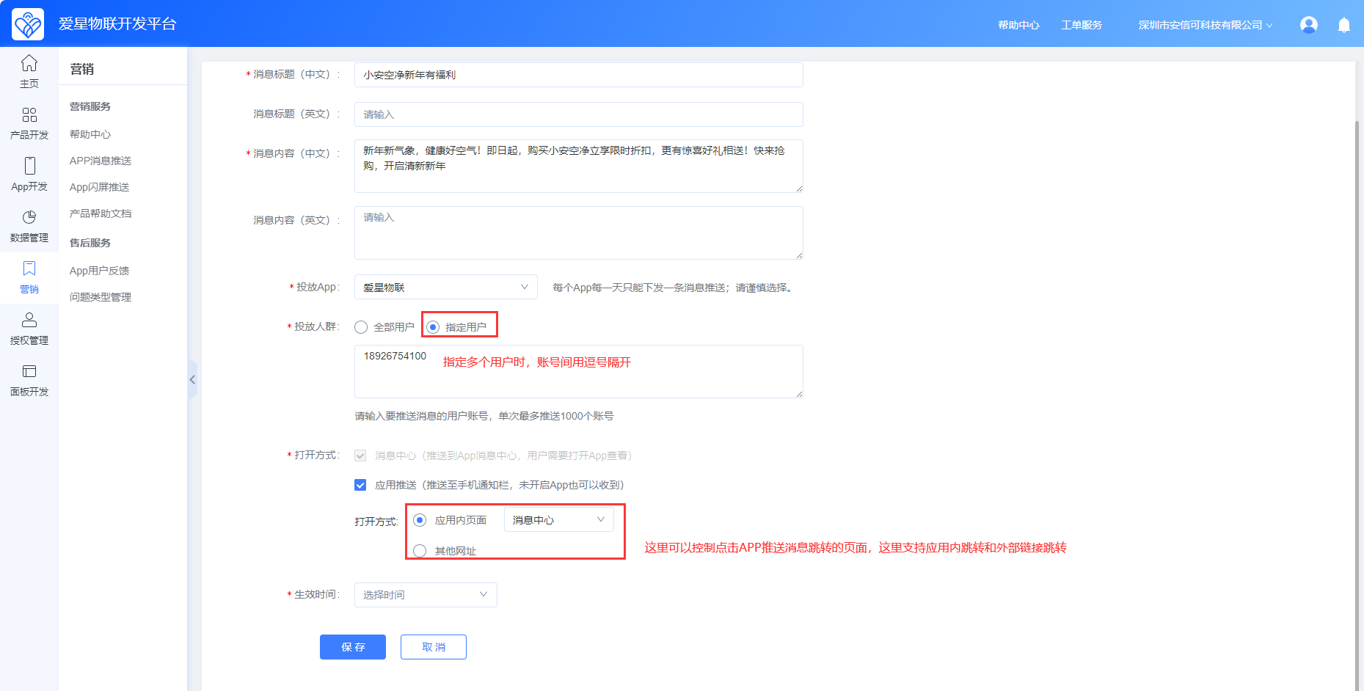
Task: Open 帮助中心 in marketing submenu
Action: [90, 134]
